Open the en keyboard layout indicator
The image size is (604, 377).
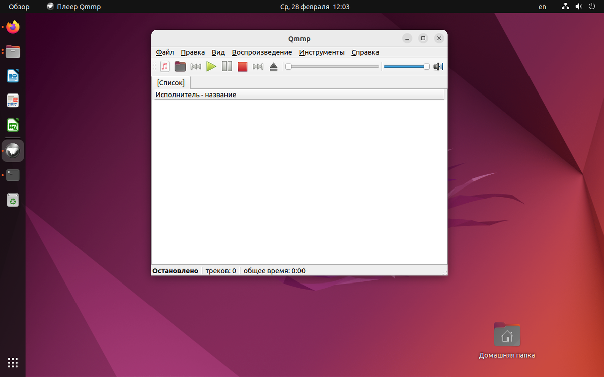pyautogui.click(x=542, y=7)
